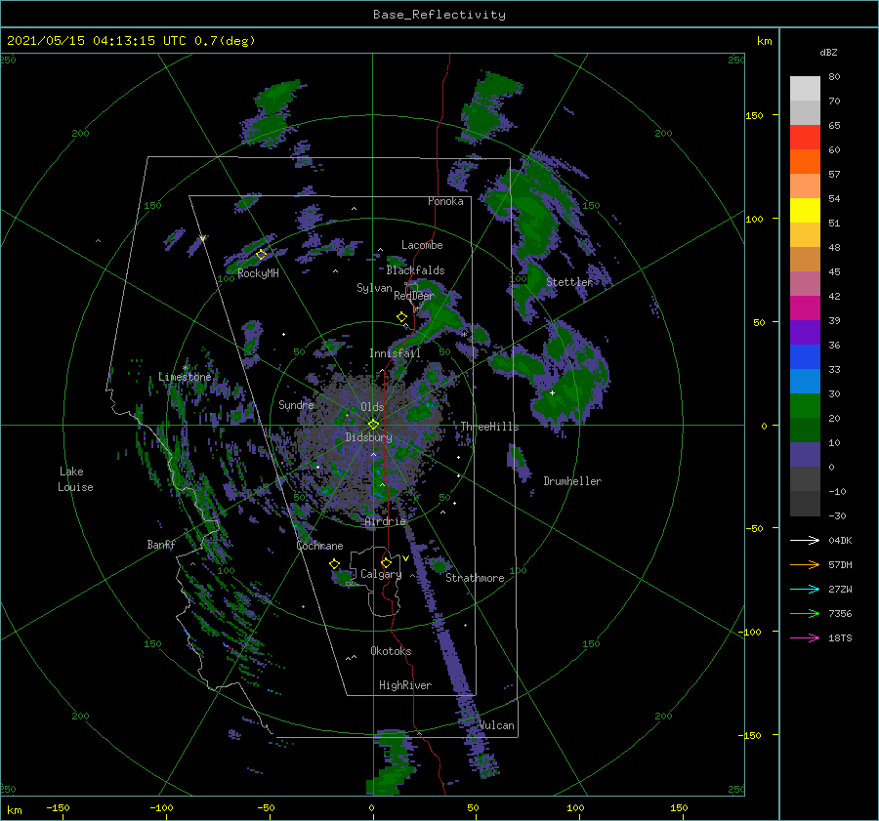Click the orange 57DM arrow legend icon
The width and height of the screenshot is (879, 821).
(805, 565)
